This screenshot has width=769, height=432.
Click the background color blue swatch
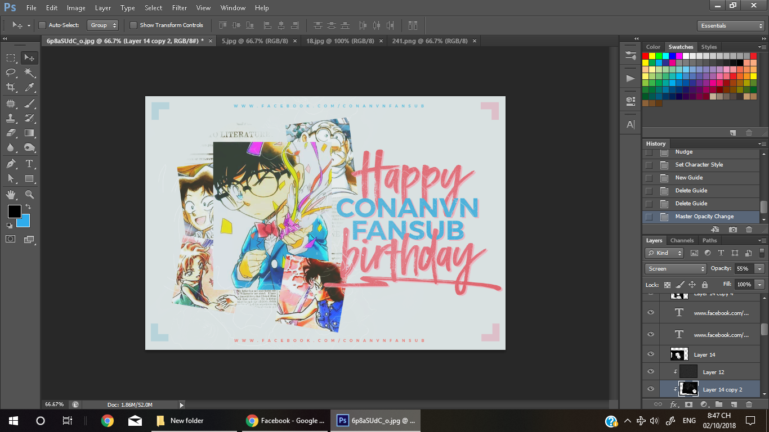pos(24,222)
